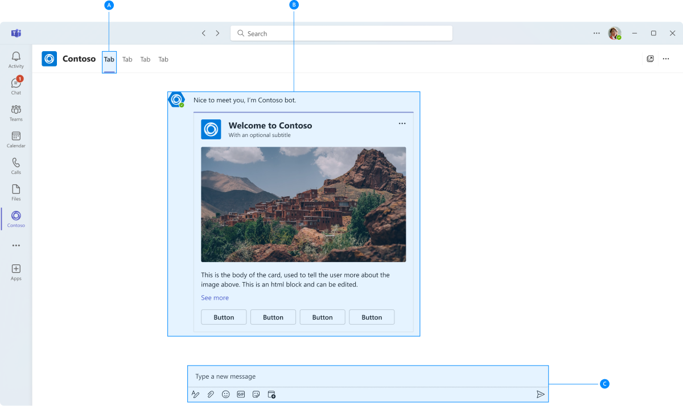Image resolution: width=683 pixels, height=406 pixels.
Task: Click the second Button on the card
Action: click(273, 317)
